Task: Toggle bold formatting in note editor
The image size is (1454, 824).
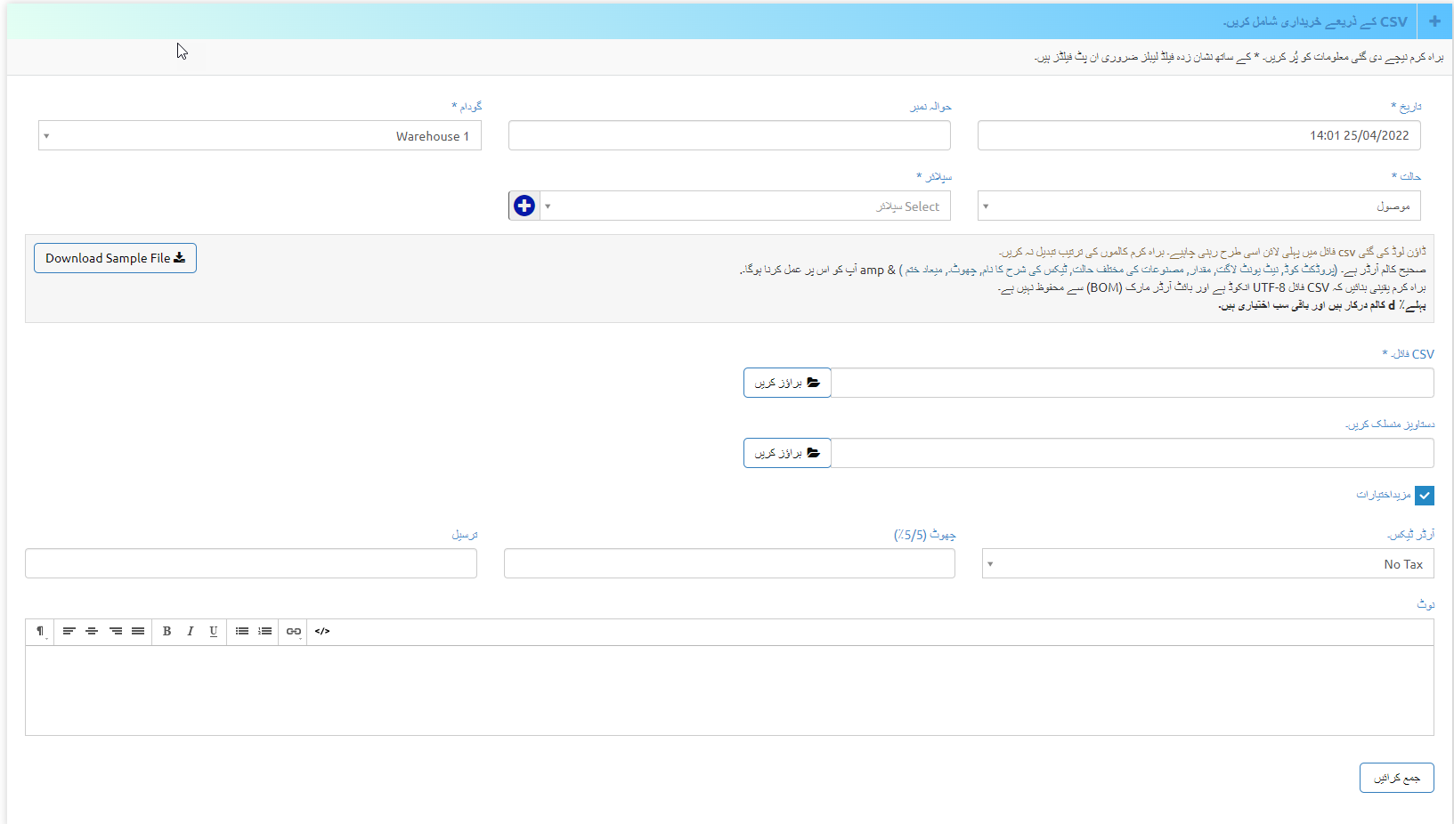Action: (x=167, y=631)
